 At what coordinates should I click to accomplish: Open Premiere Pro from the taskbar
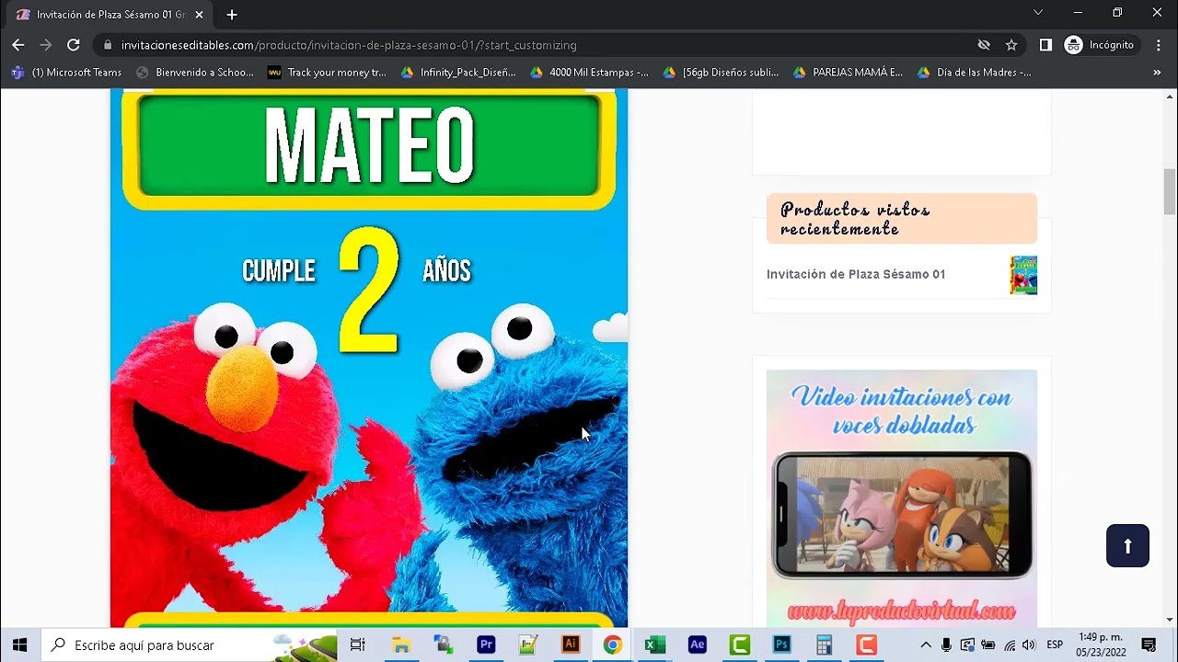[486, 644]
